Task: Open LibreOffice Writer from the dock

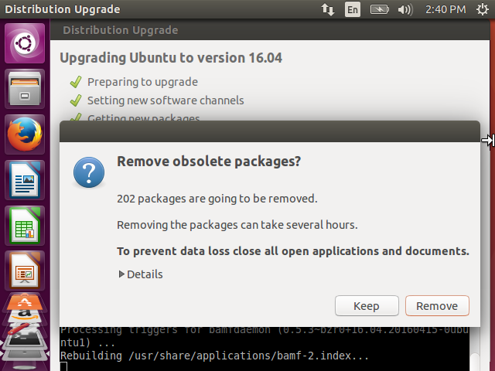Action: tap(25, 180)
